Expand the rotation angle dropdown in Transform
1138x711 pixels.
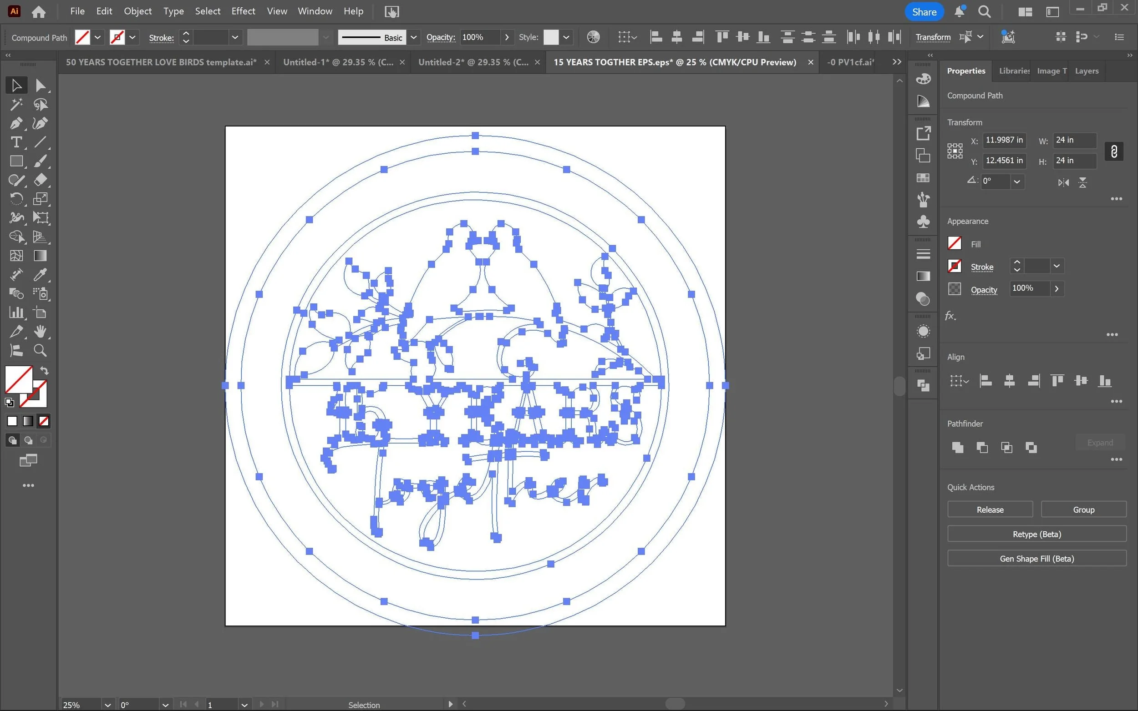click(x=1016, y=182)
